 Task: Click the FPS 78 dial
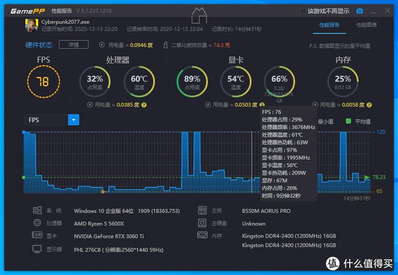click(x=44, y=82)
